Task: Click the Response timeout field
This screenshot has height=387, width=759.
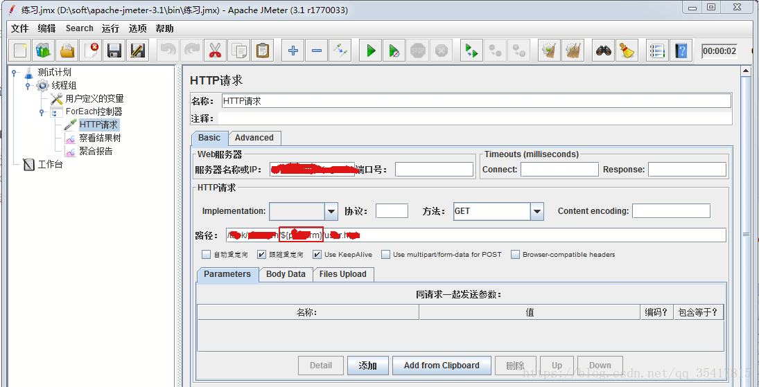Action: 688,170
